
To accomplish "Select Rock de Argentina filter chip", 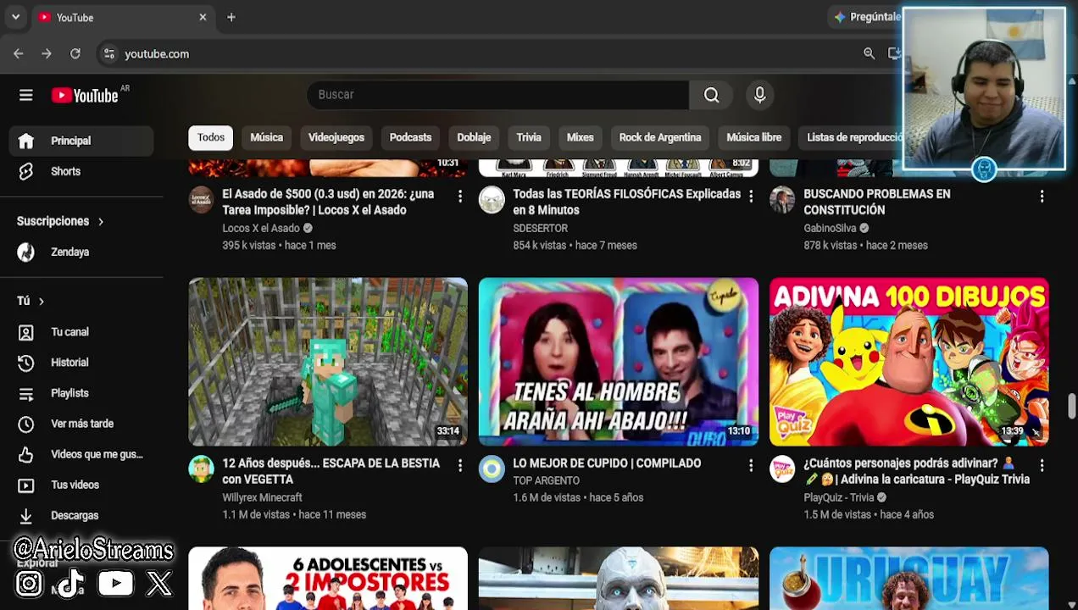I will 660,137.
